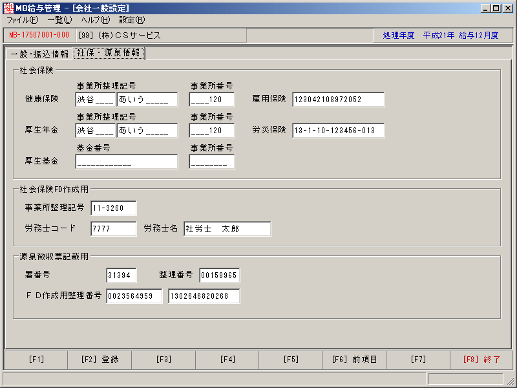Click the 厚生年金 事業所番号 field
The width and height of the screenshot is (517, 388).
coord(212,131)
